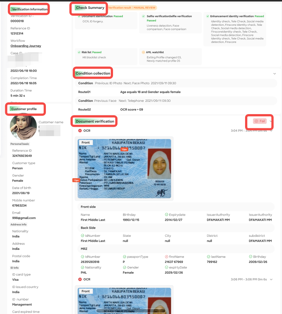Collapse the Condition collection section chevron
This screenshot has width=282, height=314.
click(x=275, y=74)
